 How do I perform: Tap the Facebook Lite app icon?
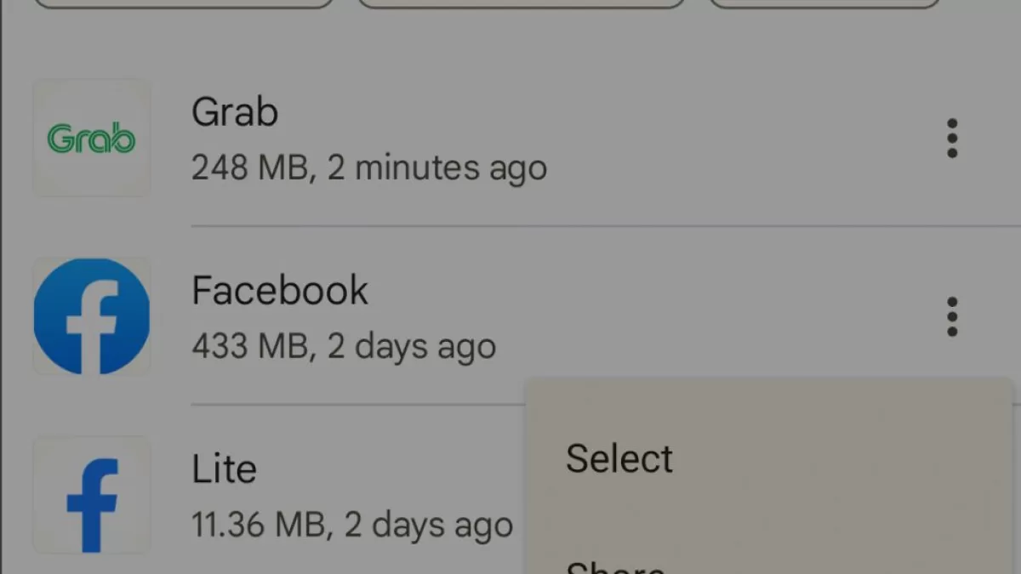pos(91,495)
